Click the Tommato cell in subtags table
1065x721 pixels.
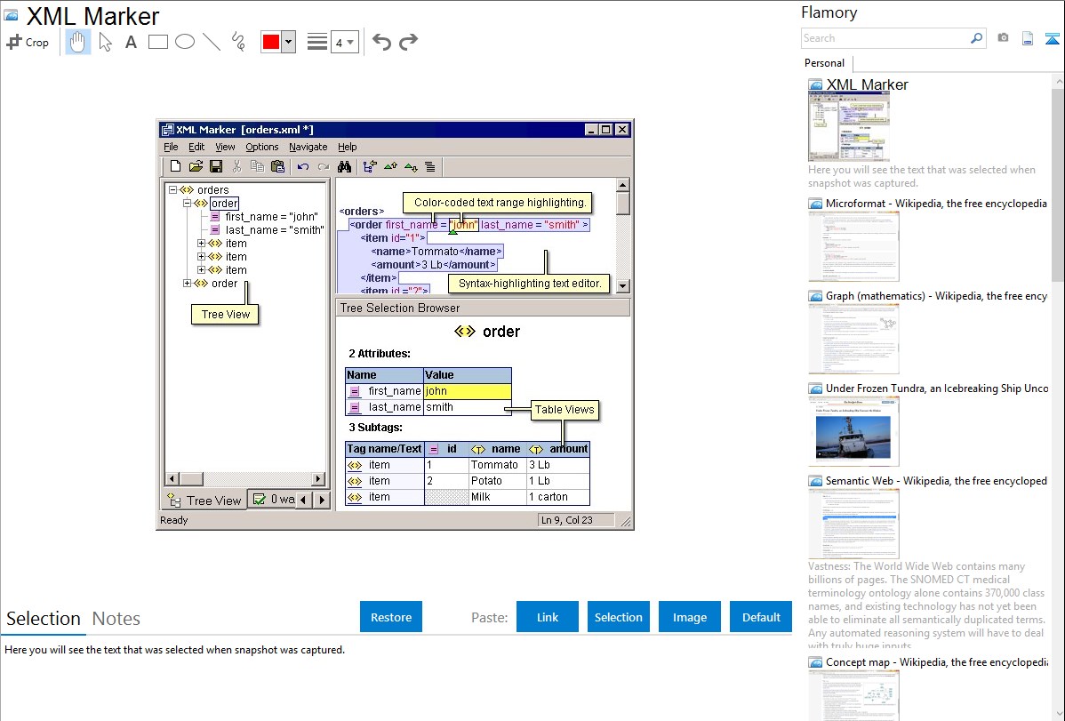tap(497, 465)
